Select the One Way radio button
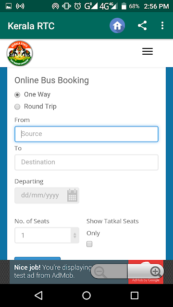 [x=17, y=95]
